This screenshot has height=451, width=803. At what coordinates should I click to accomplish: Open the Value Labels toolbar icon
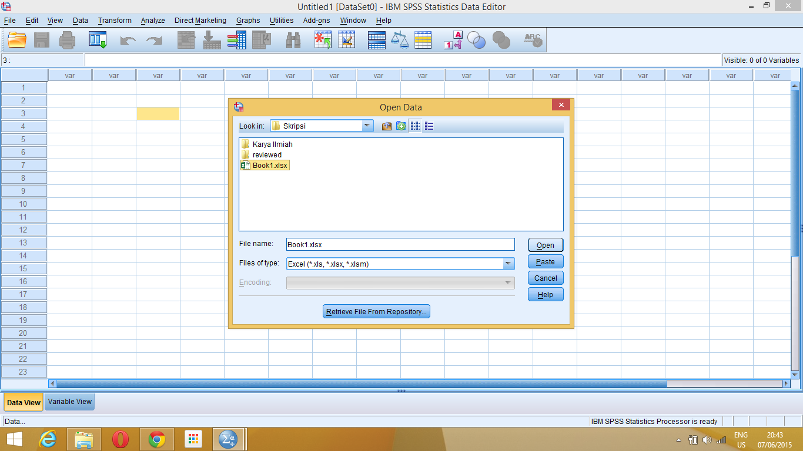click(x=451, y=40)
